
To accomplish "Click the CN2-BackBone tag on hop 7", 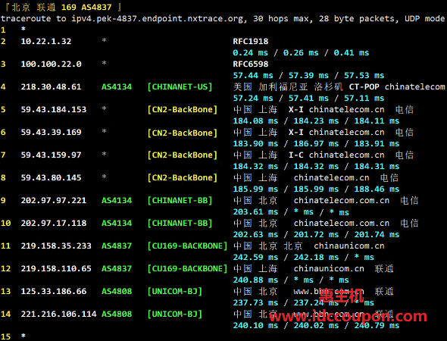I will 183,155.
